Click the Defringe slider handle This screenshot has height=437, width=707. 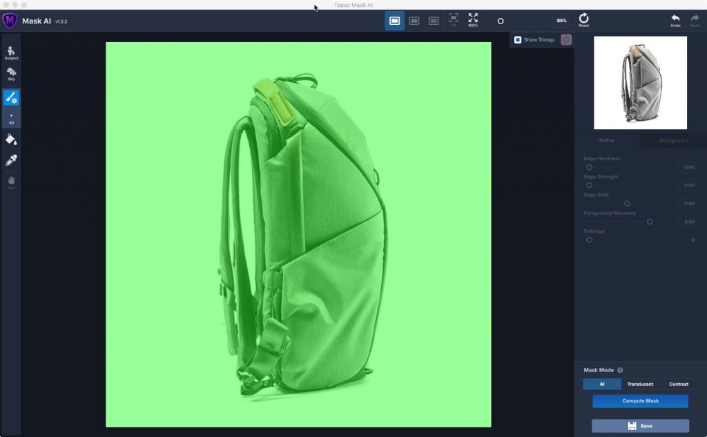point(590,240)
